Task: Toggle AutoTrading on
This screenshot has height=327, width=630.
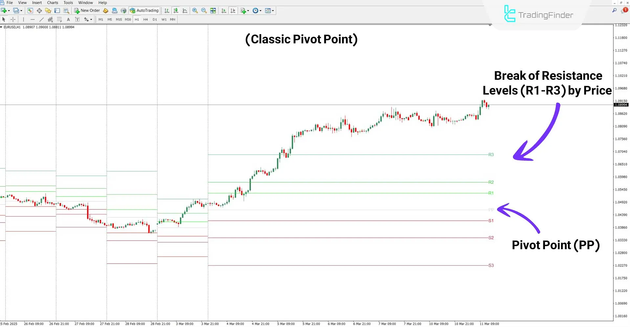Action: tap(144, 10)
